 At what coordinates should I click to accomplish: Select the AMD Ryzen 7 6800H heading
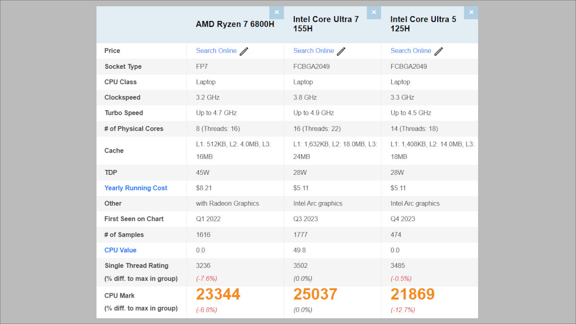click(x=235, y=24)
